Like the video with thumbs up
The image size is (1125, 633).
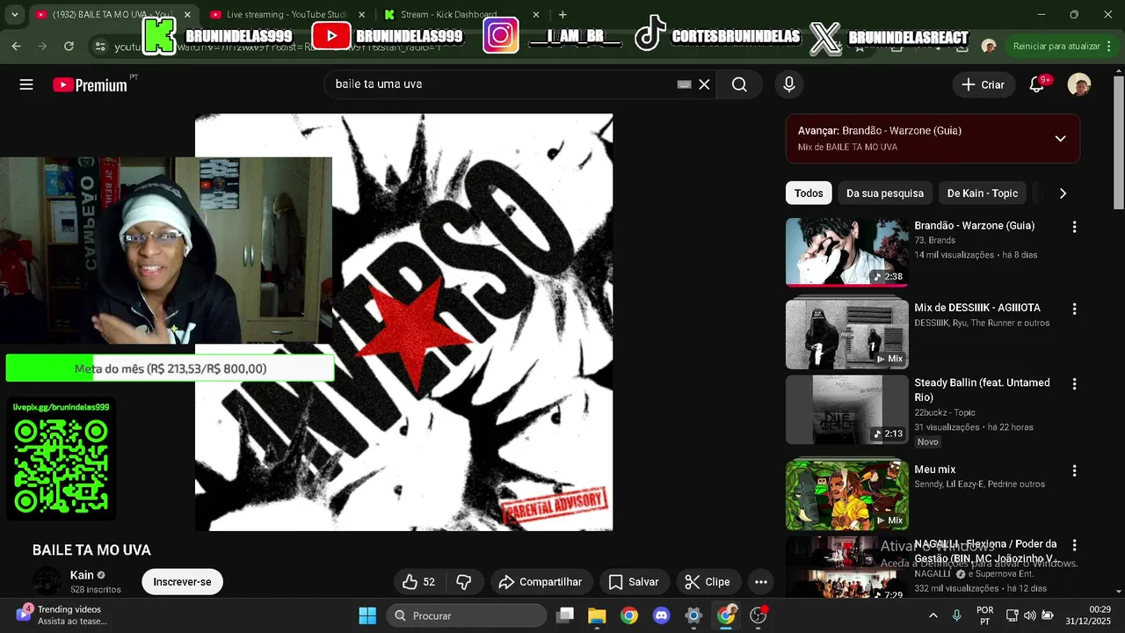tap(419, 582)
